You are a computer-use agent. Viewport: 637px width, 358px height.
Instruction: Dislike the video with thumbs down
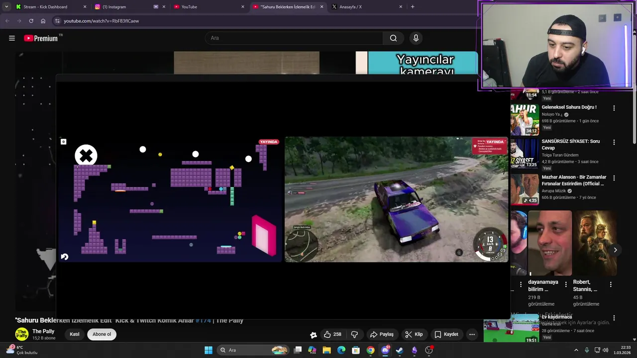click(x=354, y=334)
